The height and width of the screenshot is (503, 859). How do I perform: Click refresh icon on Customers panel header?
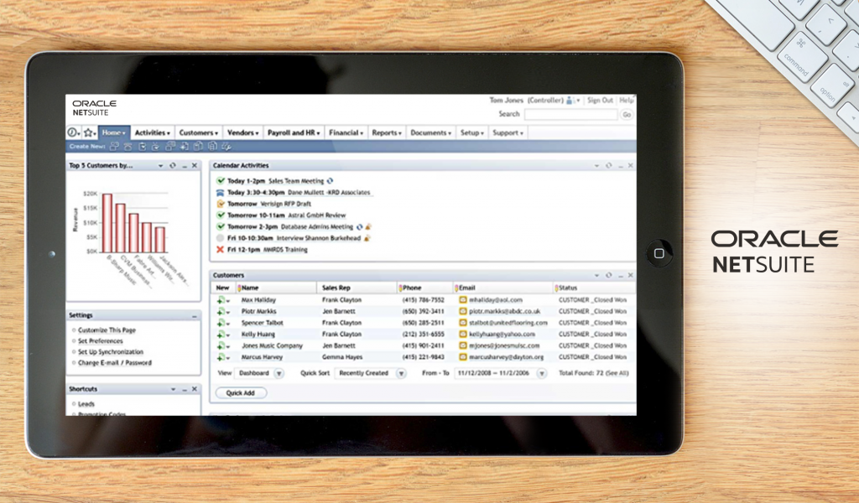(x=610, y=275)
